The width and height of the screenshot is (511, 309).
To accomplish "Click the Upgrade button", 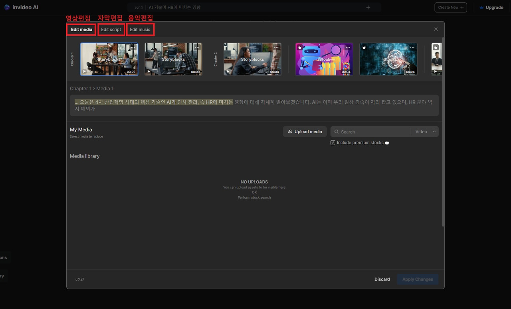I will pyautogui.click(x=491, y=8).
